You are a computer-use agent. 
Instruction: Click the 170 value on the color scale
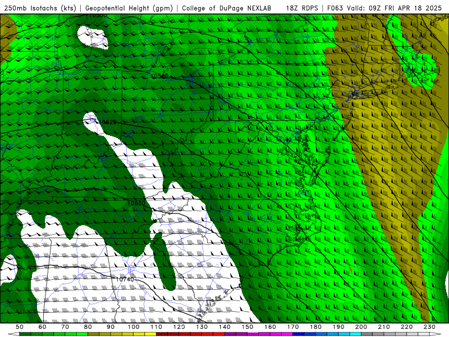pyautogui.click(x=293, y=327)
